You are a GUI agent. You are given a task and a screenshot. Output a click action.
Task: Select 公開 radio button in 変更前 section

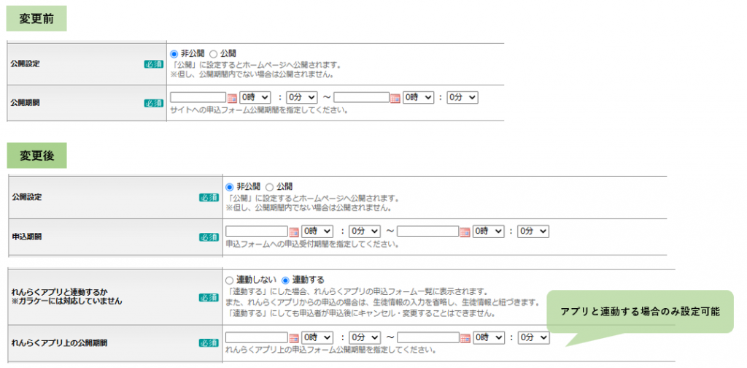pyautogui.click(x=214, y=54)
